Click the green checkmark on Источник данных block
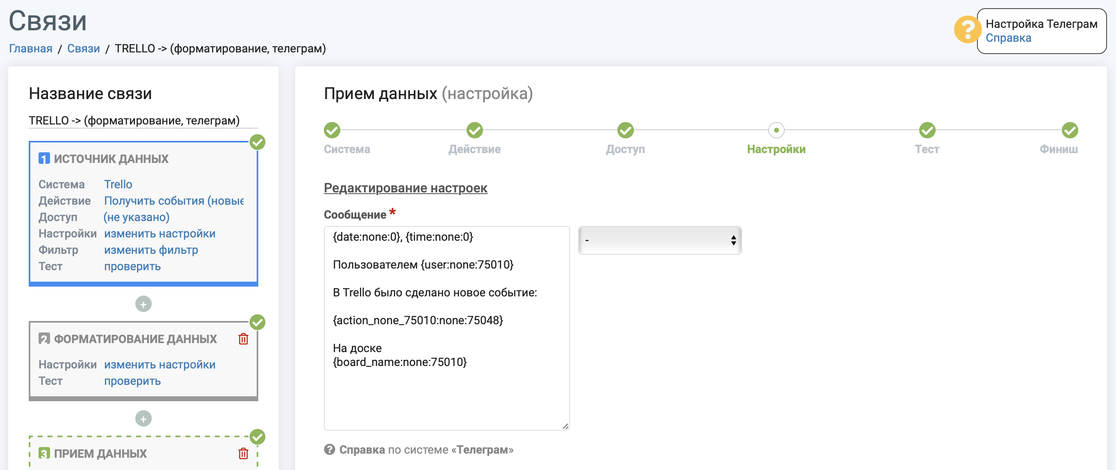Viewport: 1116px width, 470px height. [257, 142]
